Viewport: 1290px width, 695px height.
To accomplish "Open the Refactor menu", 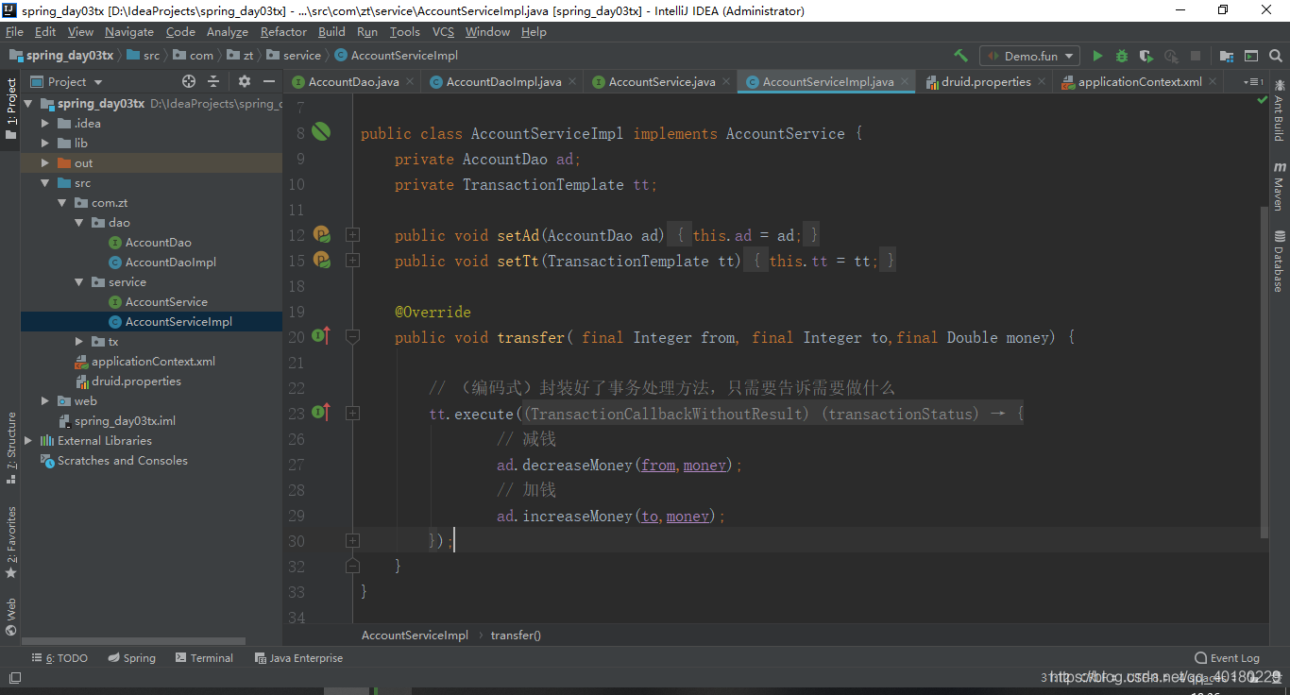I will pyautogui.click(x=284, y=31).
